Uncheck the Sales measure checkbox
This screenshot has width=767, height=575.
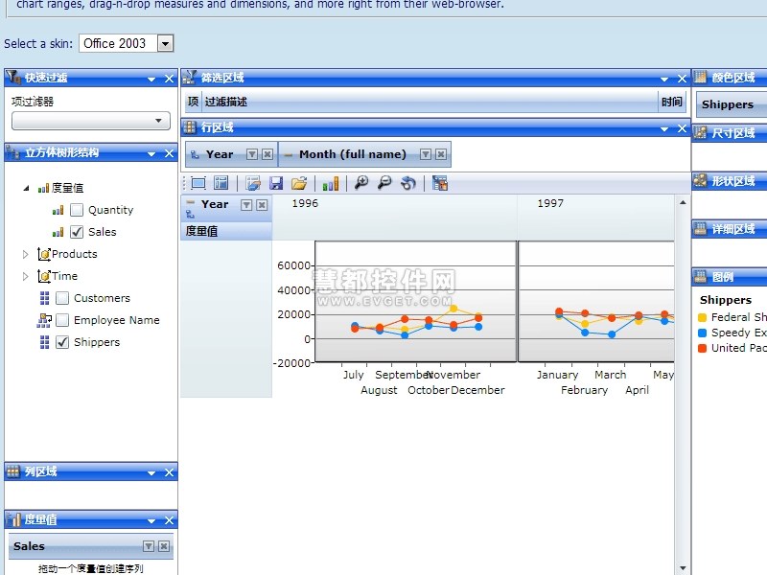coord(77,232)
